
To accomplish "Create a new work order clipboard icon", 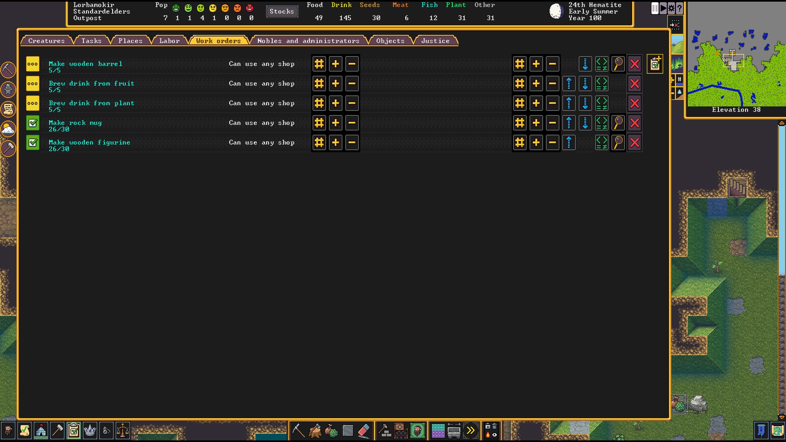I will click(x=655, y=64).
